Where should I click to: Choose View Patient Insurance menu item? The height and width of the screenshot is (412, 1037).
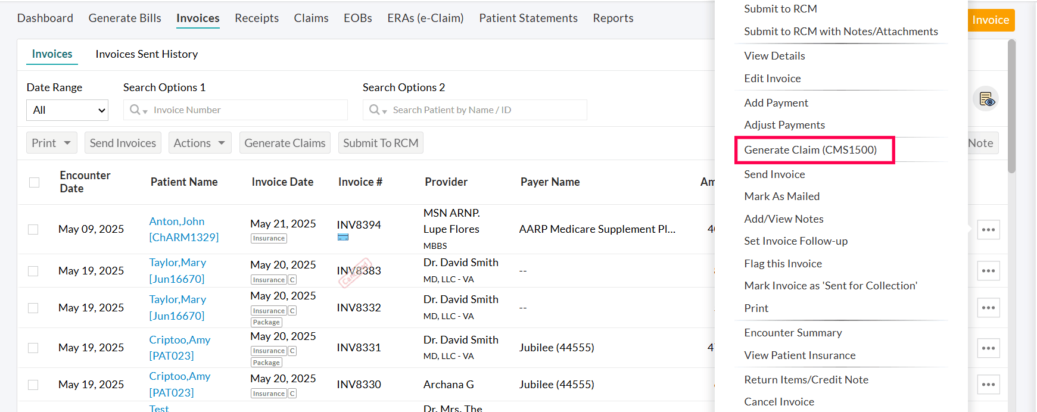(x=799, y=355)
